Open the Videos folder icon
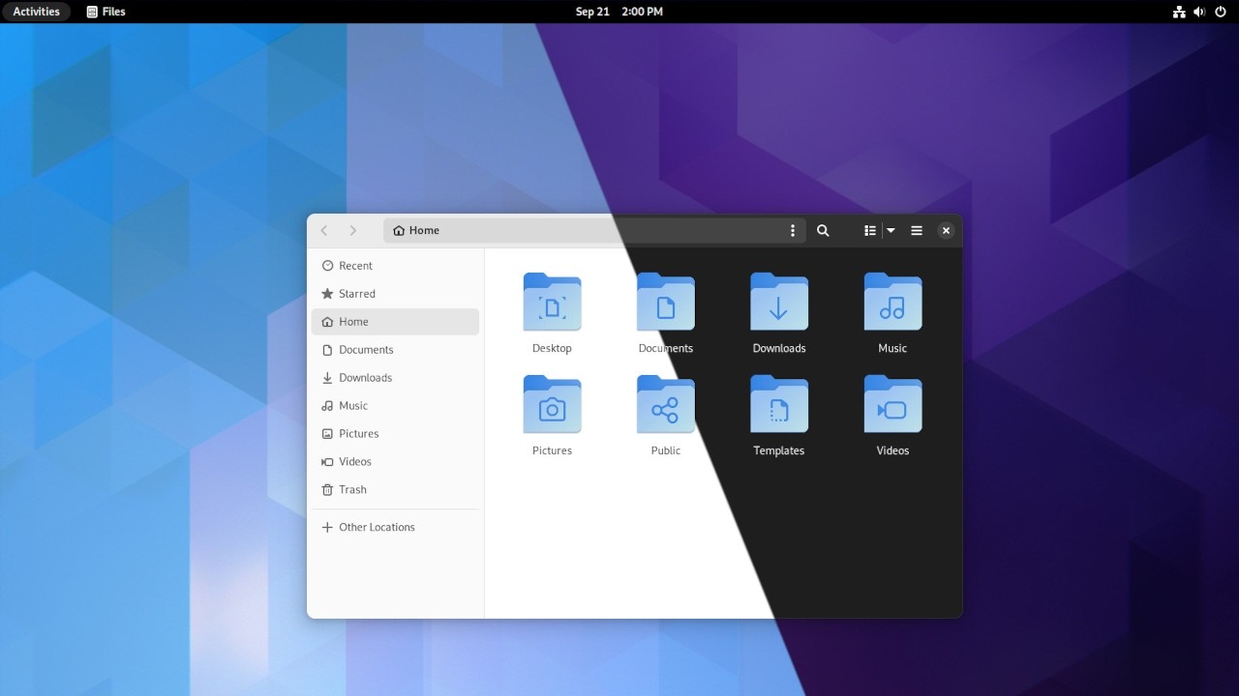Viewport: 1239px width, 696px height. (x=892, y=404)
